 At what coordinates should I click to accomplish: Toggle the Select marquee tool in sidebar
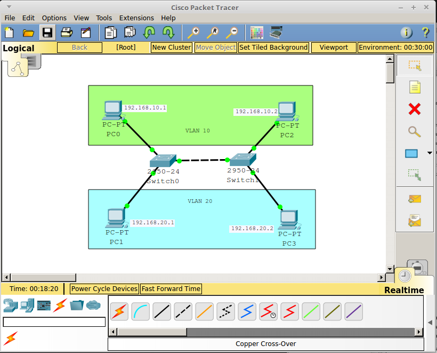[414, 66]
